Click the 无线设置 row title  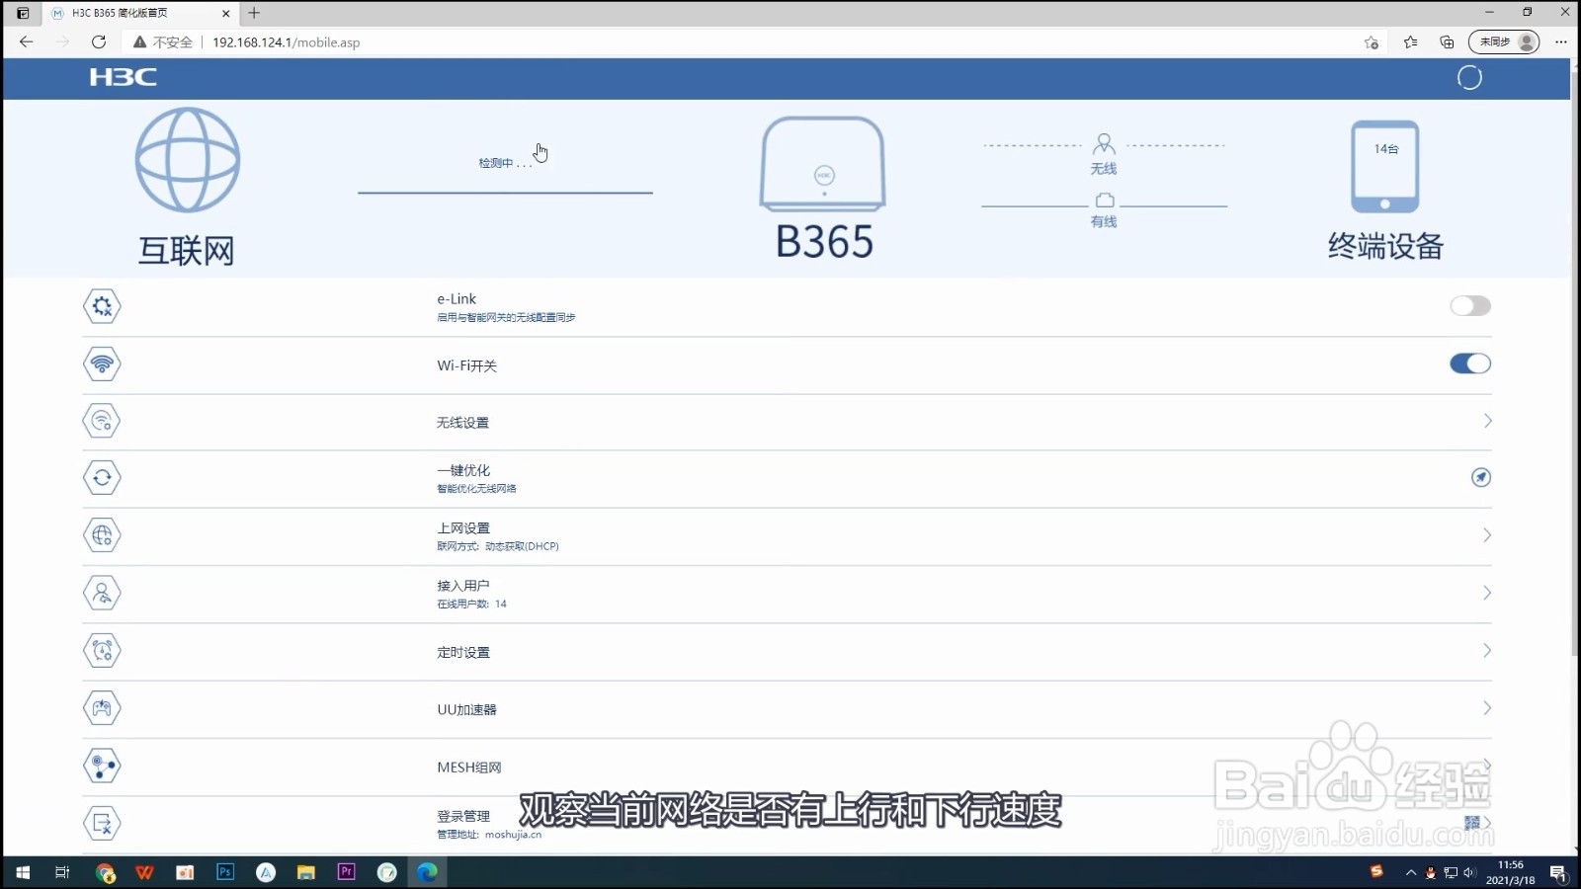462,423
